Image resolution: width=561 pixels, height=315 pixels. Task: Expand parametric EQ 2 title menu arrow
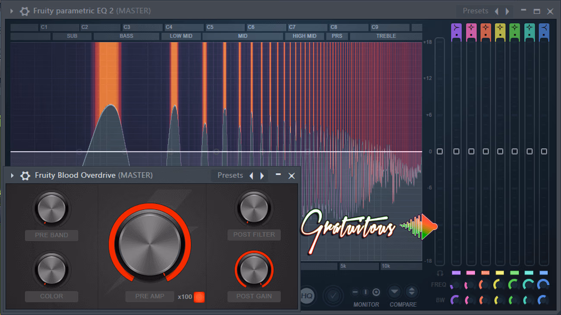[x=12, y=11]
